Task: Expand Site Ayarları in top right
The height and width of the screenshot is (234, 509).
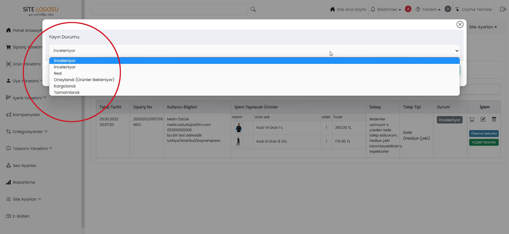Action: click(482, 27)
